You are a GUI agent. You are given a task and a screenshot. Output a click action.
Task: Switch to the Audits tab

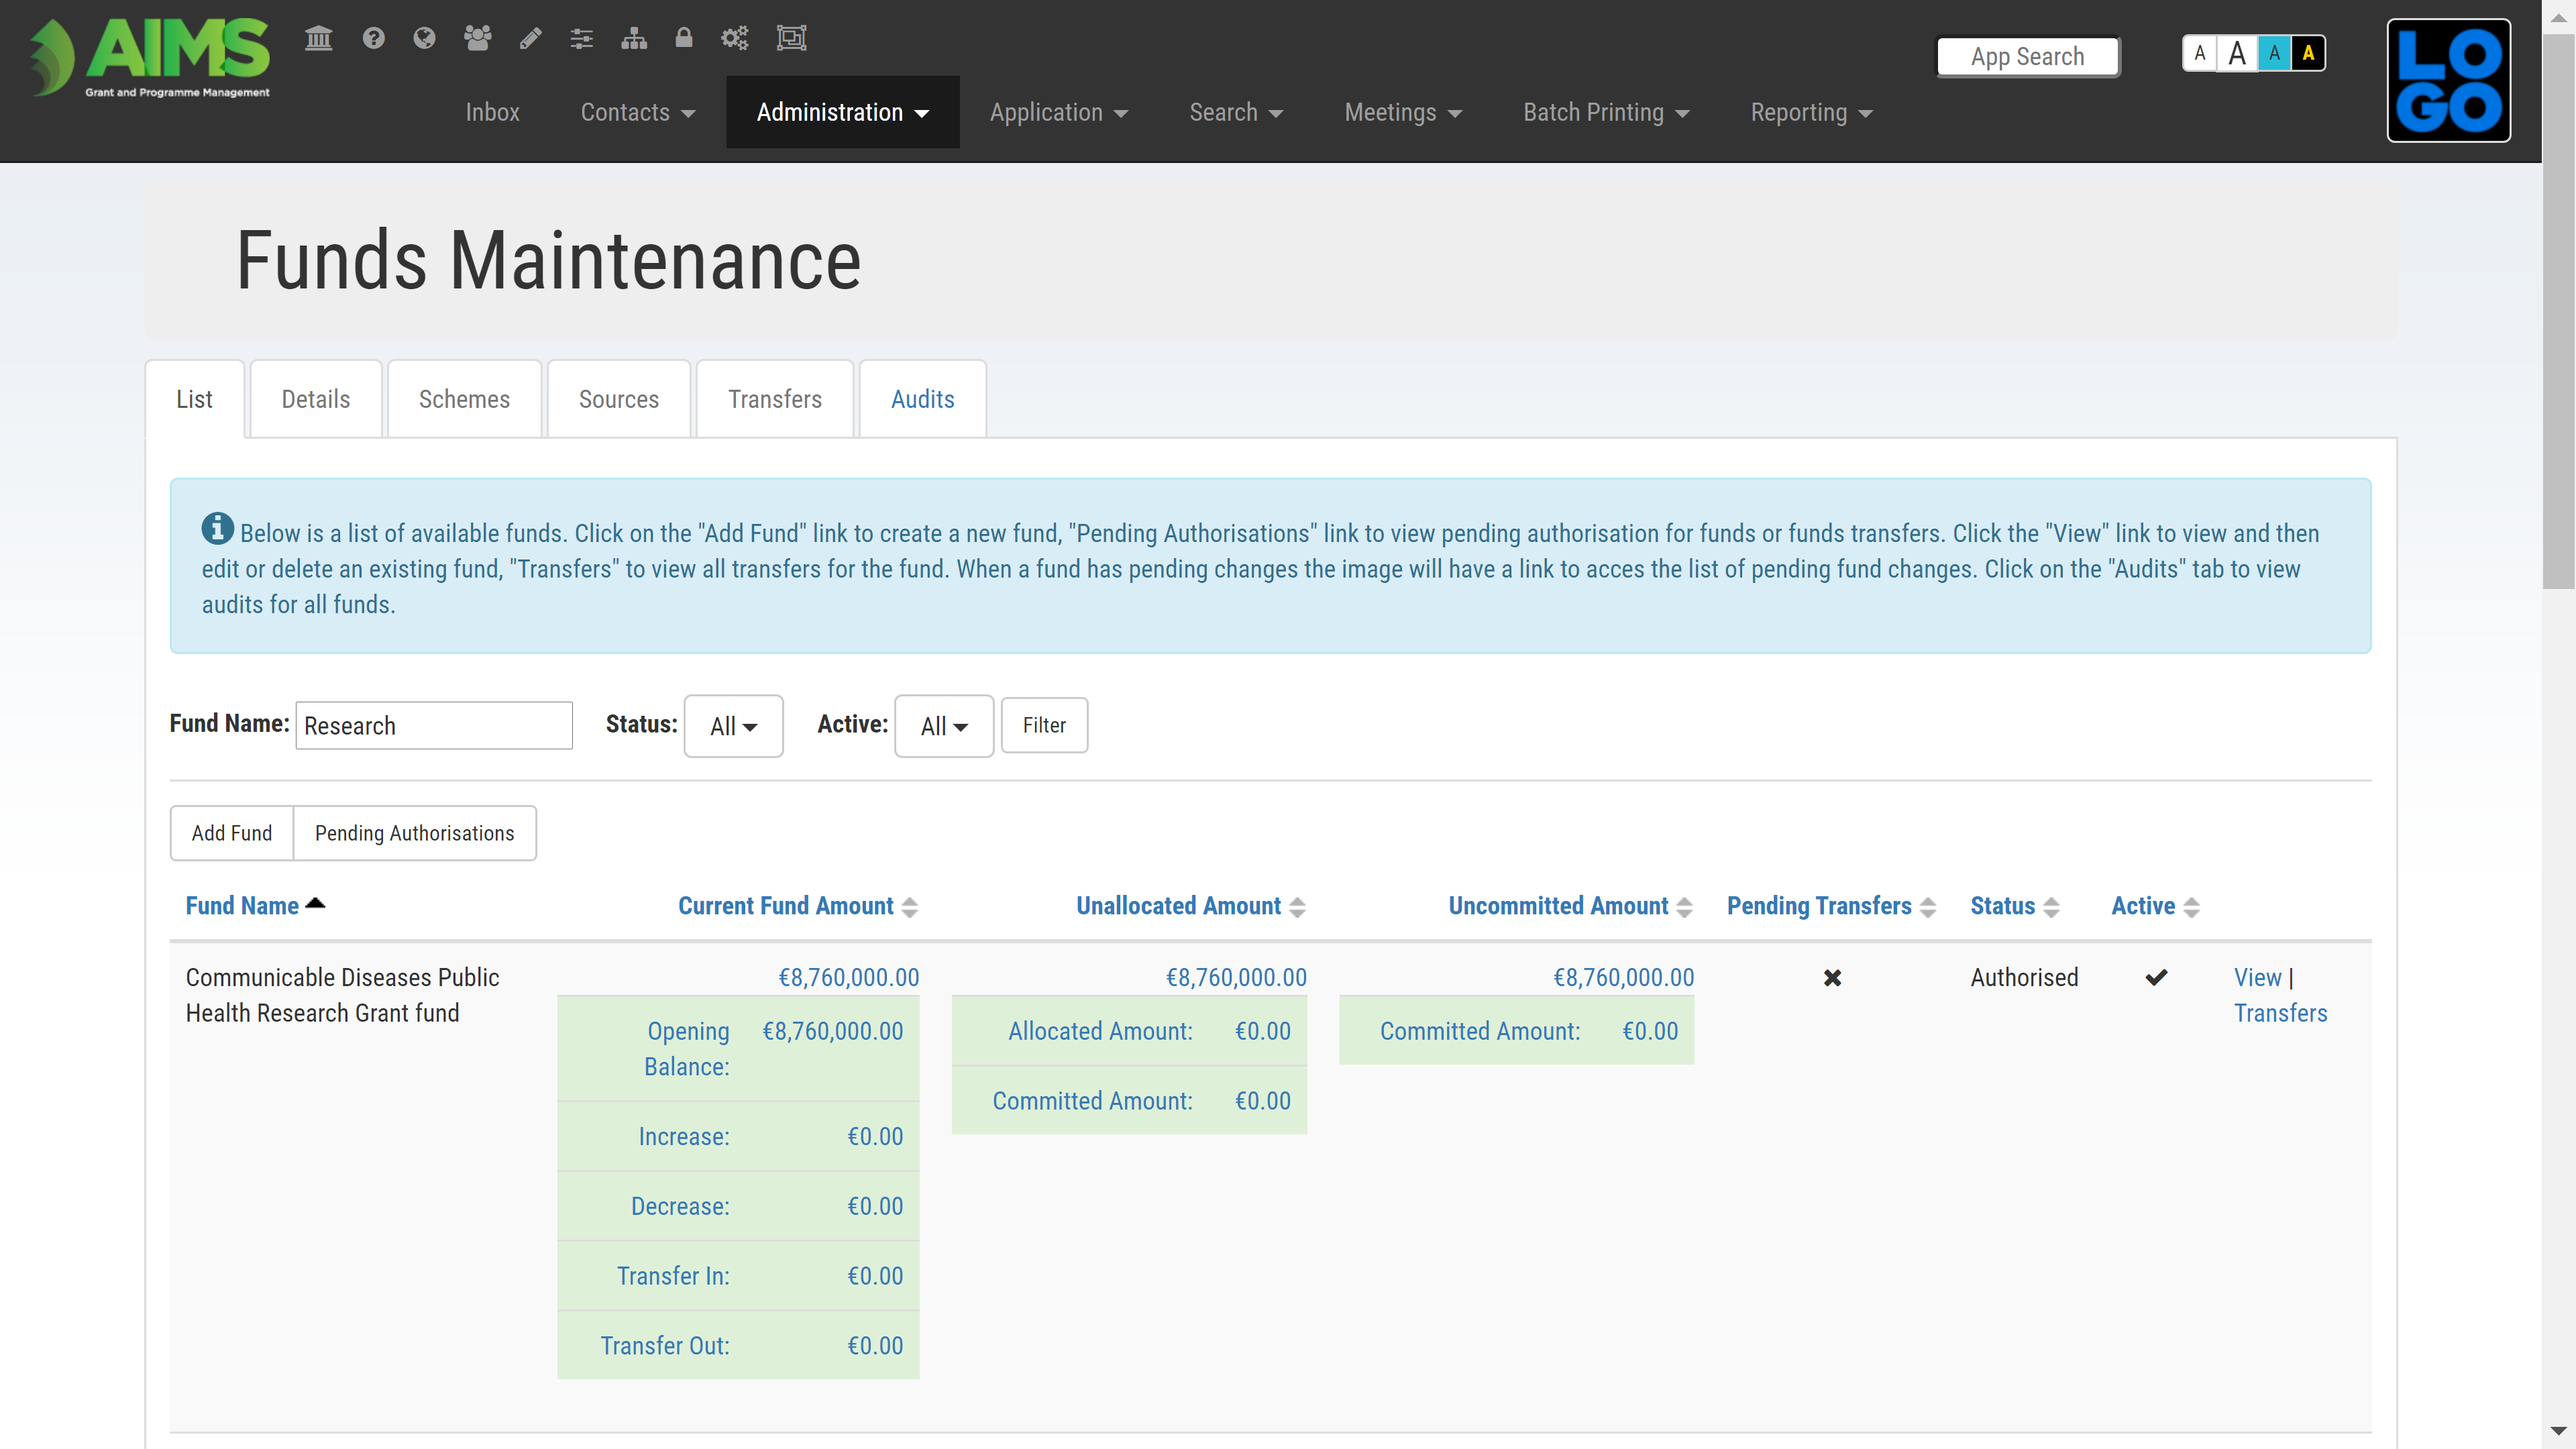(922, 399)
